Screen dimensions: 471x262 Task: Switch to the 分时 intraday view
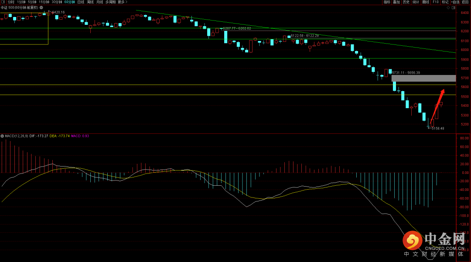[11, 2]
